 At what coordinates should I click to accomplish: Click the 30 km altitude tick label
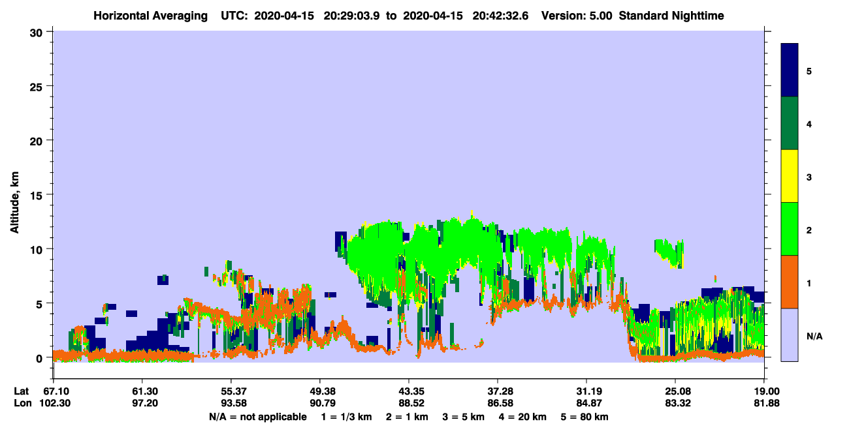point(37,32)
